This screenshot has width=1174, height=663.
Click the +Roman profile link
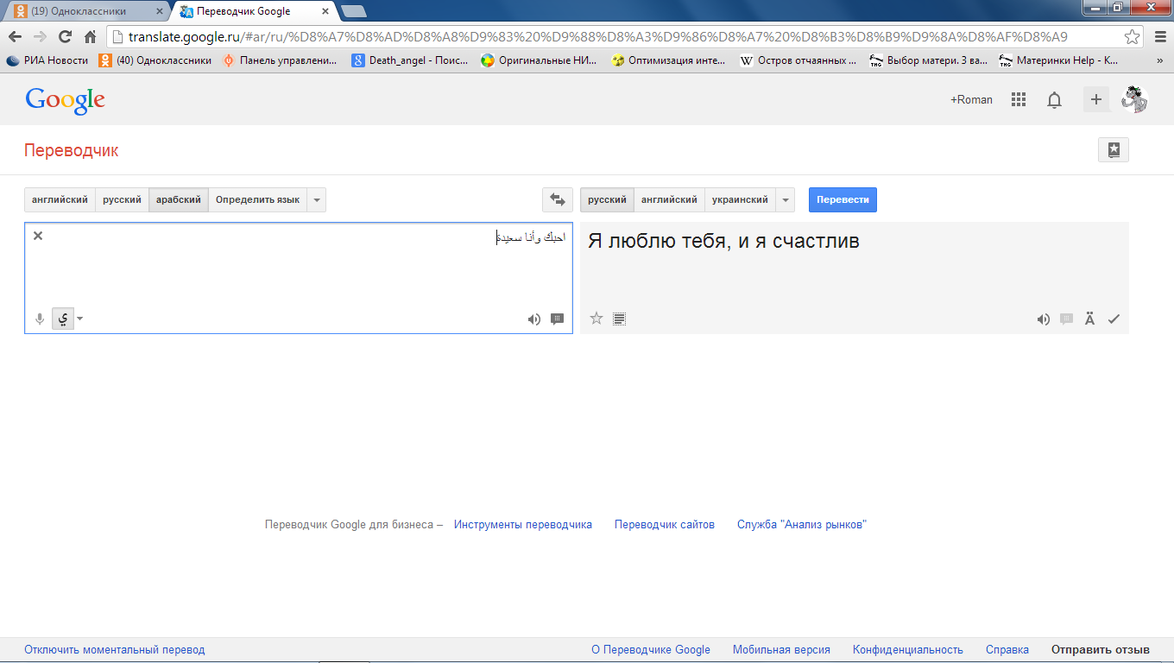pos(971,100)
